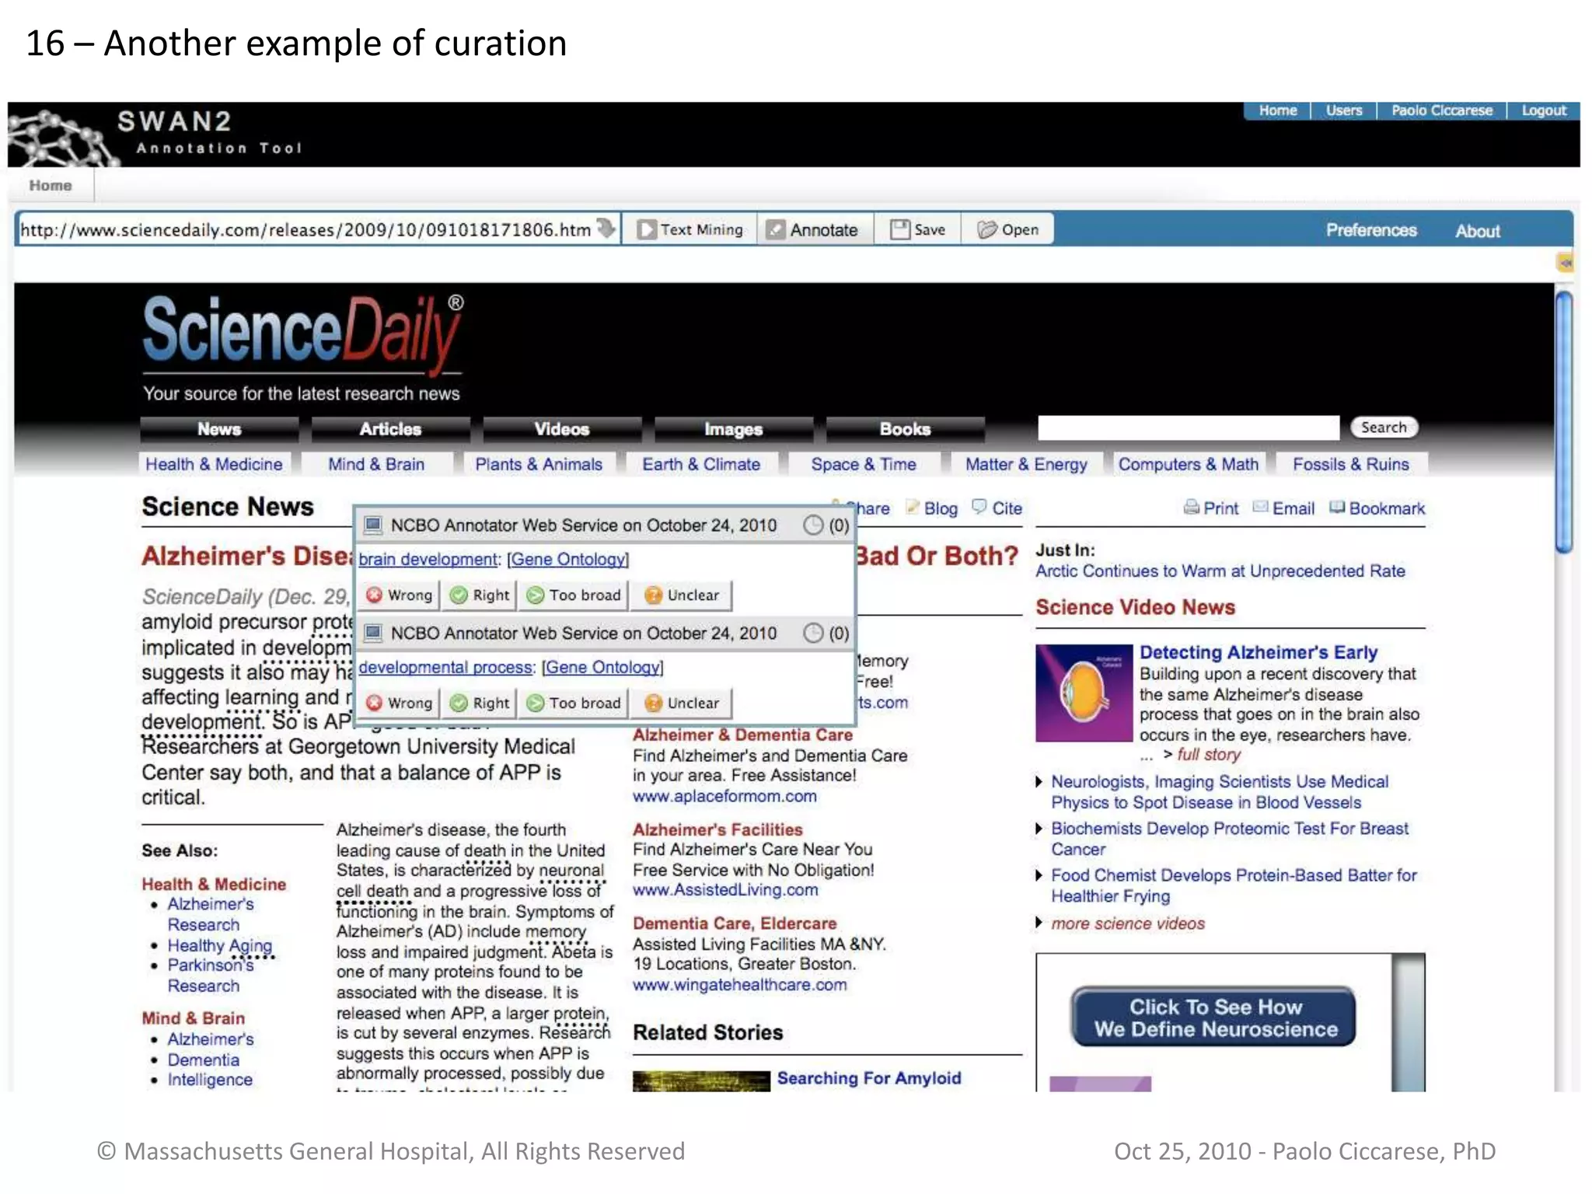Start Text Mining from the toolbar

[x=690, y=229]
